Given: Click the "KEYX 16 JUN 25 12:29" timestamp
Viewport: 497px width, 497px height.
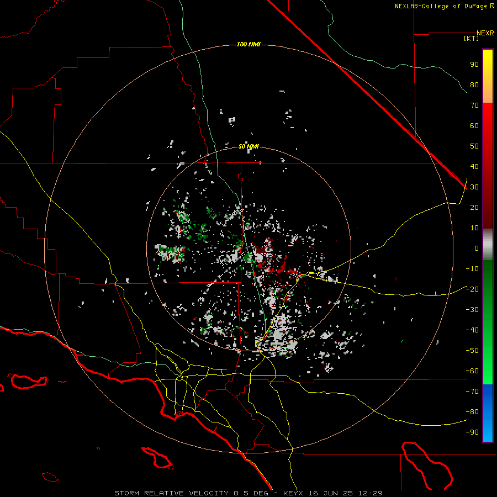Looking at the screenshot, I should pyautogui.click(x=333, y=493).
